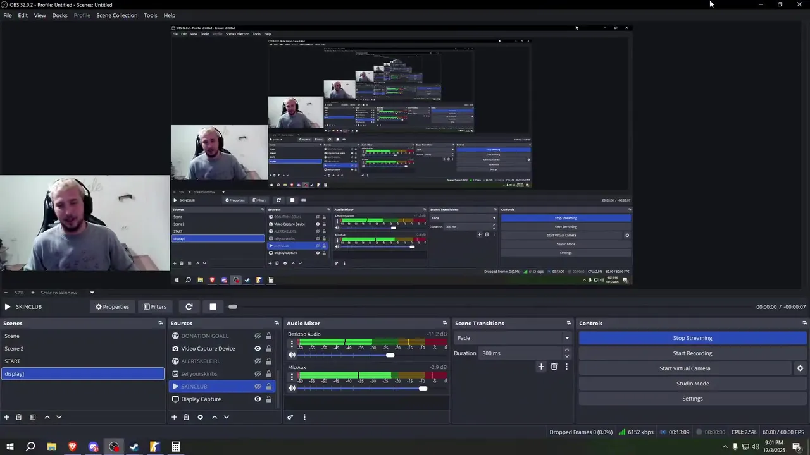This screenshot has width=810, height=455.
Task: Adjust Desktop Audio volume slider
Action: (x=390, y=355)
